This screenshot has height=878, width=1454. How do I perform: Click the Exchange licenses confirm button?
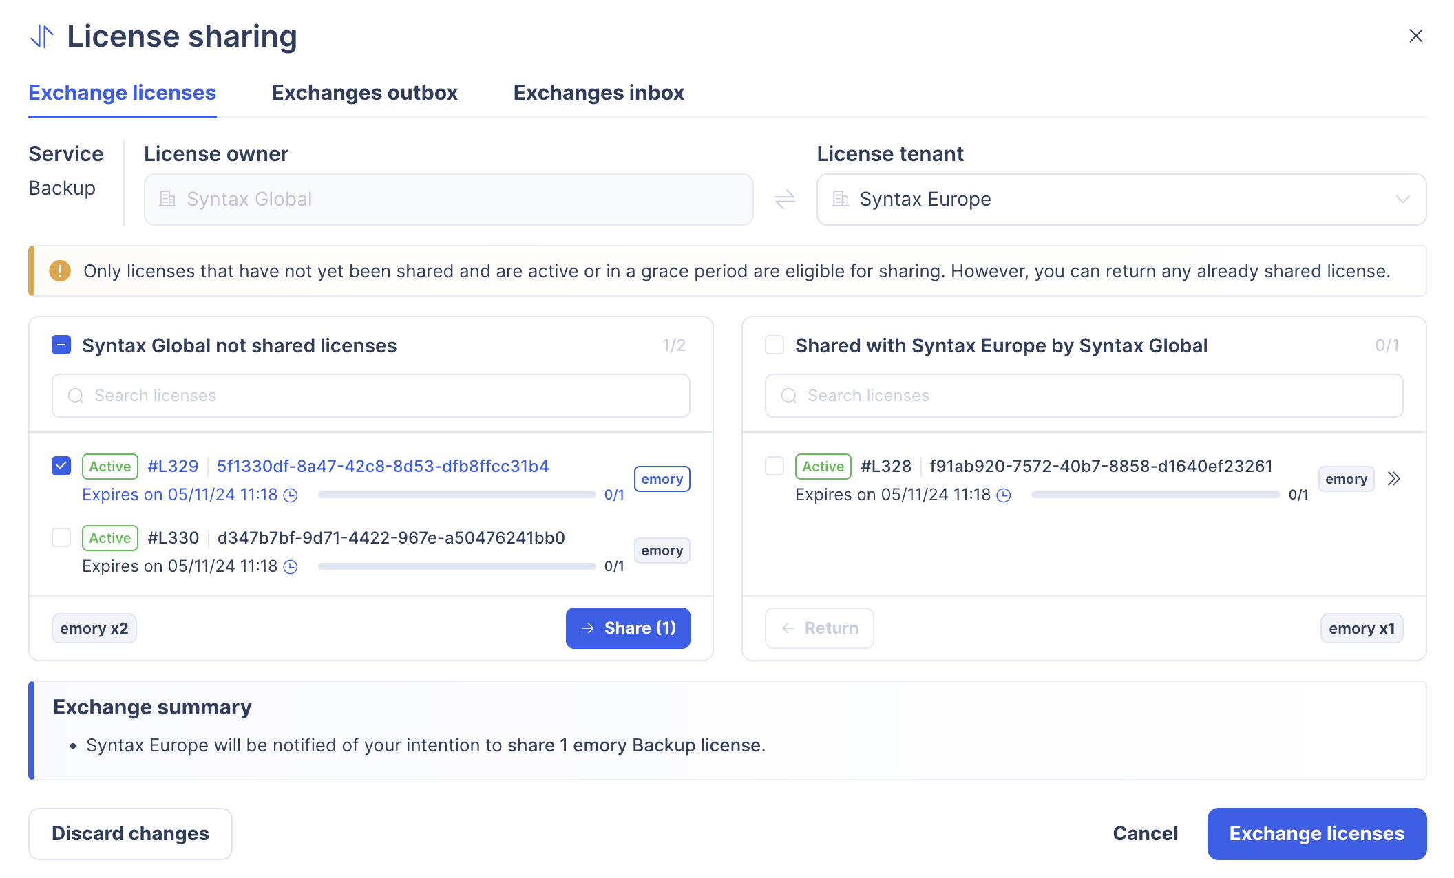coord(1316,834)
